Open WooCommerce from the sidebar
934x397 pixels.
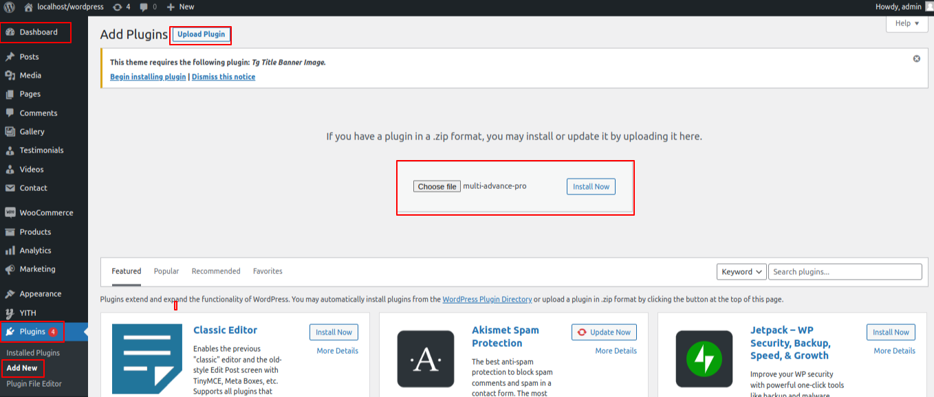point(45,213)
